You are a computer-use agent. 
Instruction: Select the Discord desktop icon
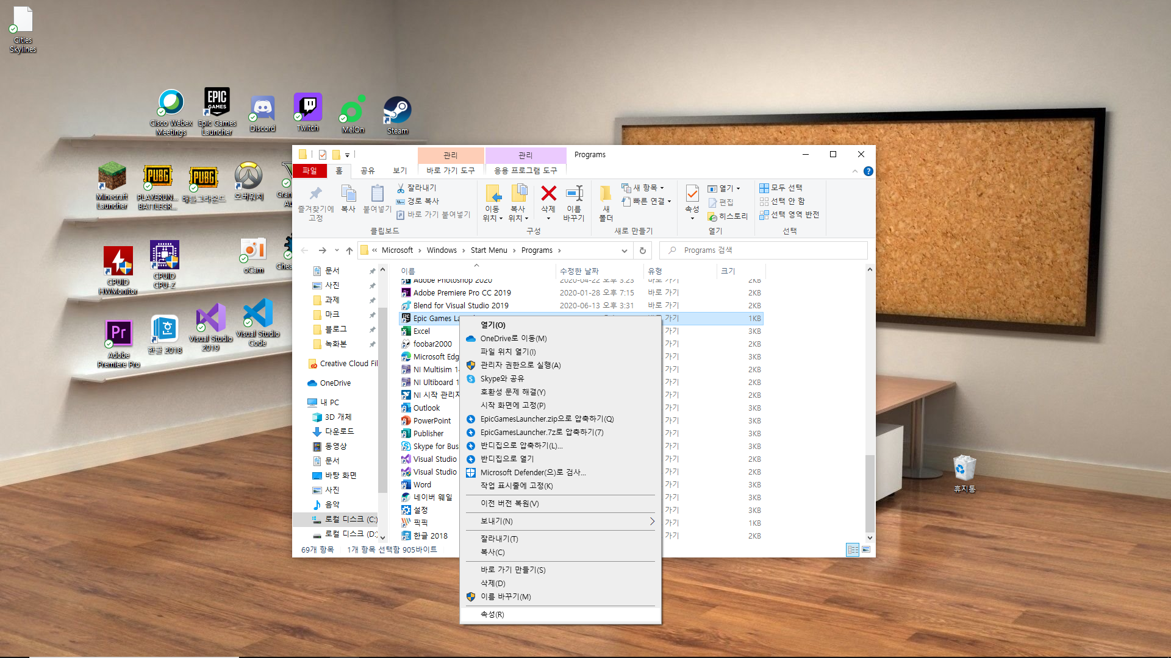click(x=262, y=114)
